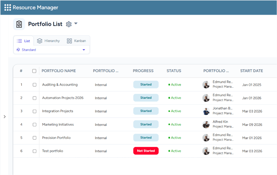This screenshot has width=277, height=175.
Task: Open the Marketing Initiatives portfolio
Action: pos(58,124)
